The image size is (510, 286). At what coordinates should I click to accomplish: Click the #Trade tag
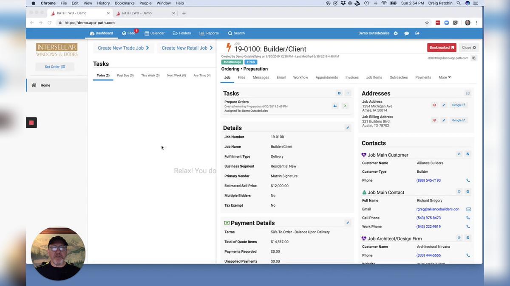251,62
